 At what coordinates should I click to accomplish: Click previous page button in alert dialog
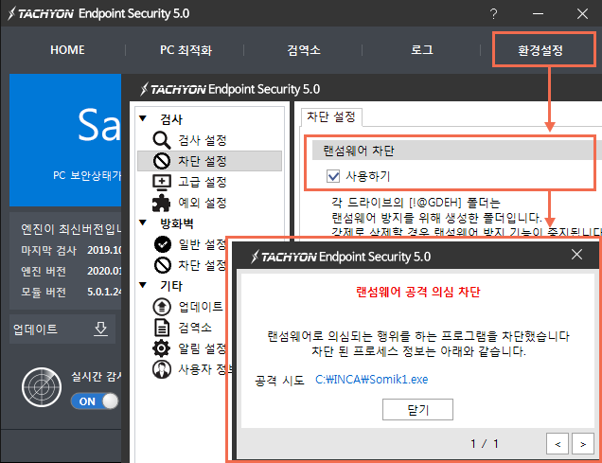558,444
